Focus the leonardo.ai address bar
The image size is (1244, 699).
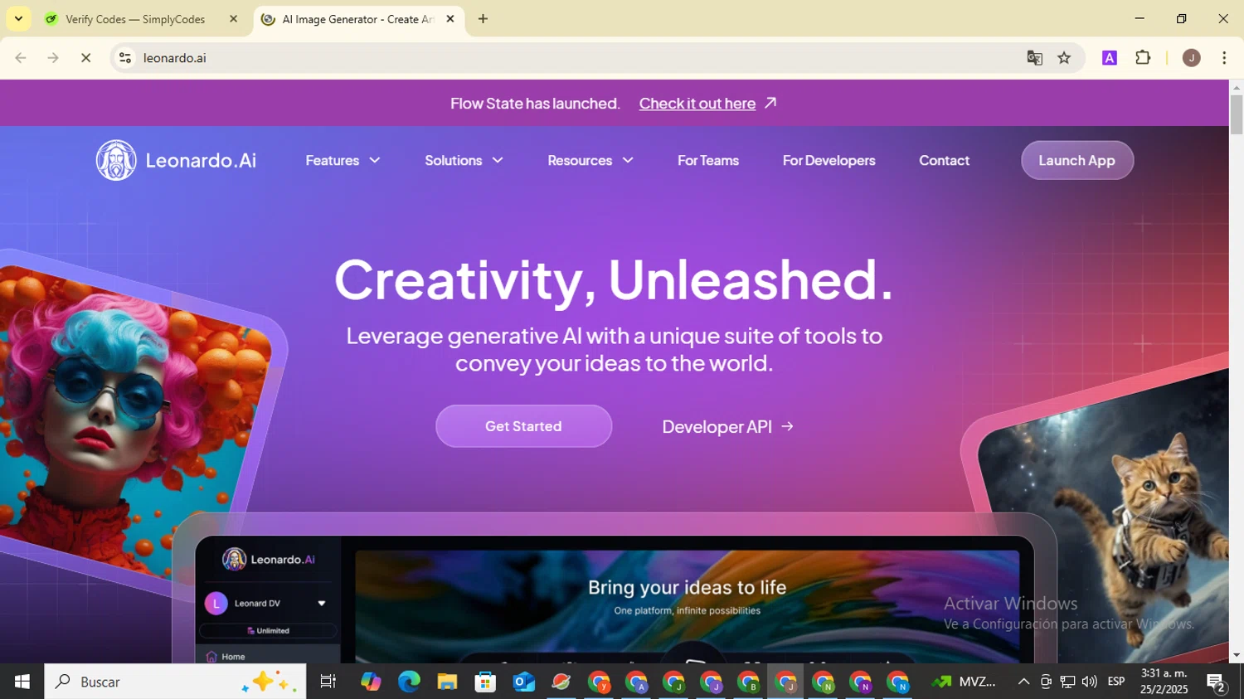[572, 58]
